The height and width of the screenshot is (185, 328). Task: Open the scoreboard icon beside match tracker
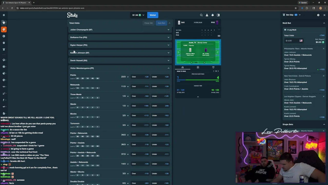point(219,36)
